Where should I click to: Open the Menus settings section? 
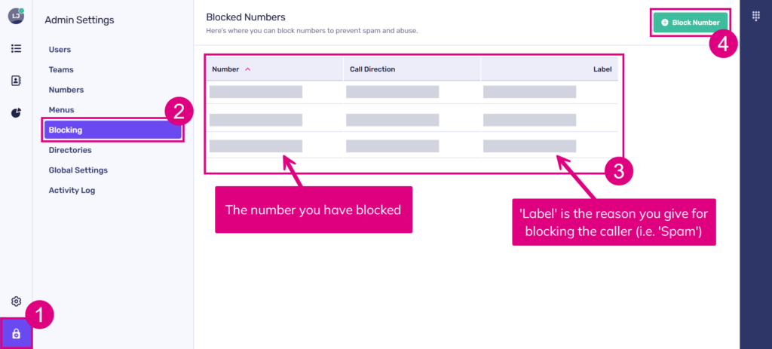point(61,110)
